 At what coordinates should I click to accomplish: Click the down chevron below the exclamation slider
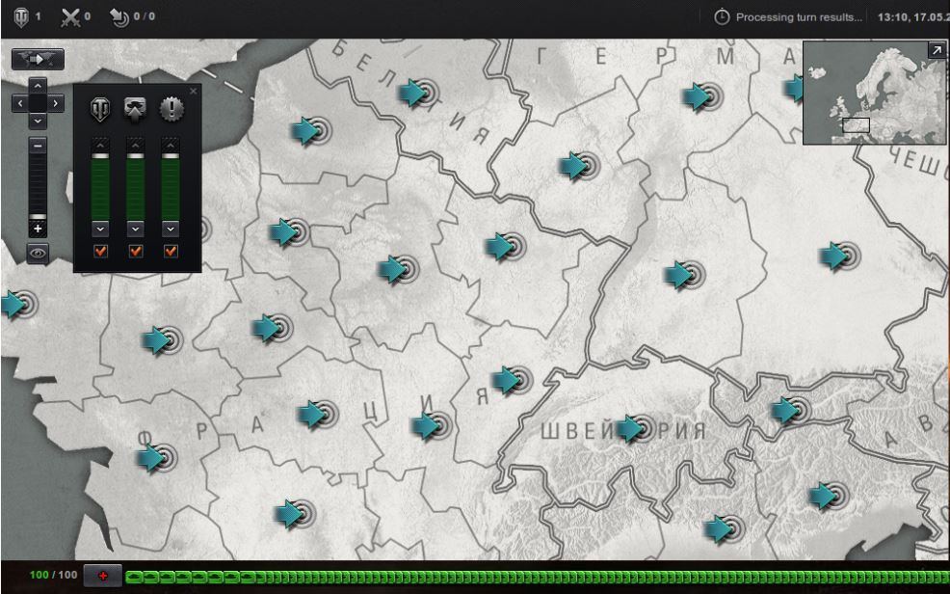tap(171, 229)
